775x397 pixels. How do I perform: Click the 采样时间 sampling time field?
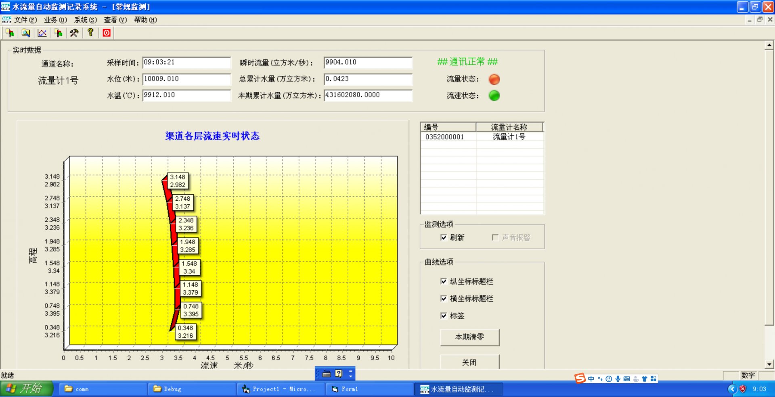click(x=186, y=62)
